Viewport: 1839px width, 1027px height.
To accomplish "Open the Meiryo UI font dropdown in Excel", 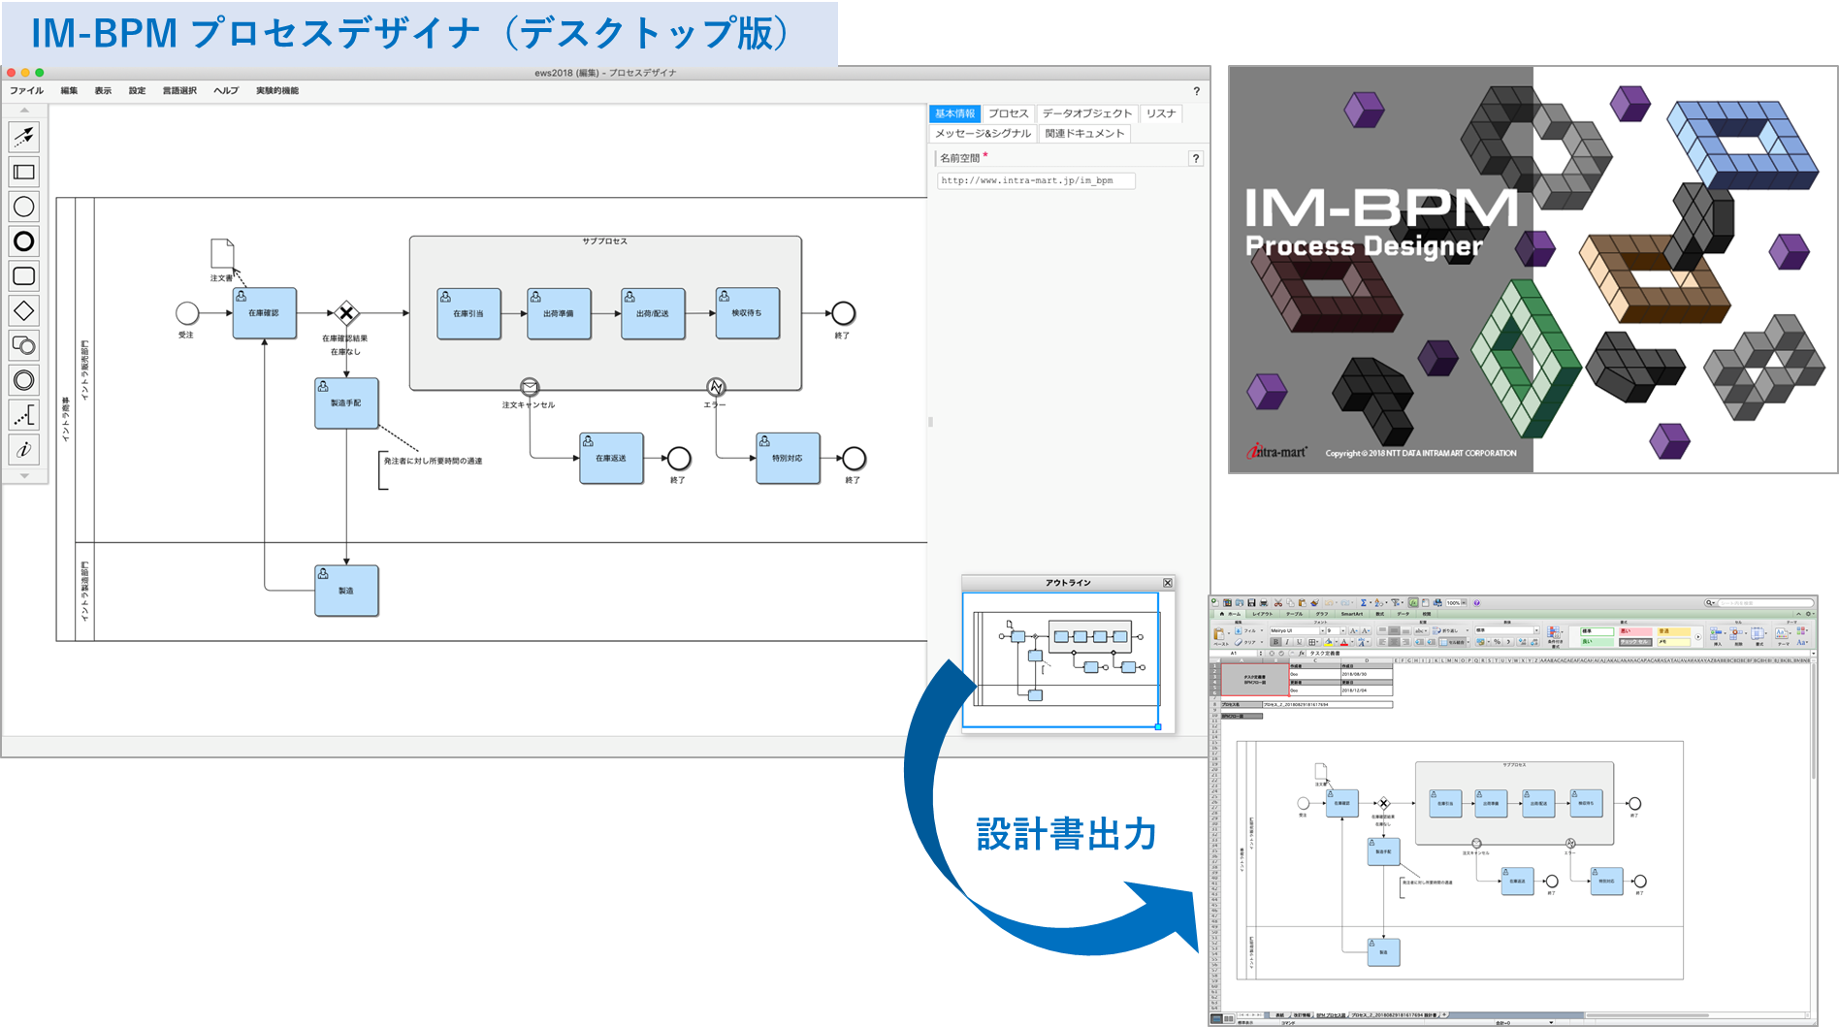I will click(1322, 630).
